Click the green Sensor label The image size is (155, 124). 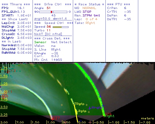(x=40, y=42)
